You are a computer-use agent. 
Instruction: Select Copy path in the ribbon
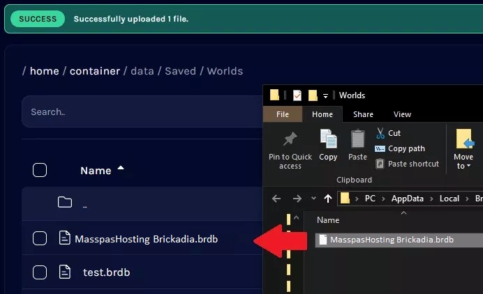point(406,148)
